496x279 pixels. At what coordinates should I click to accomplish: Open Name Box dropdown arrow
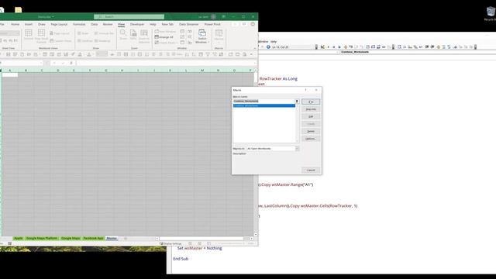pos(41,63)
